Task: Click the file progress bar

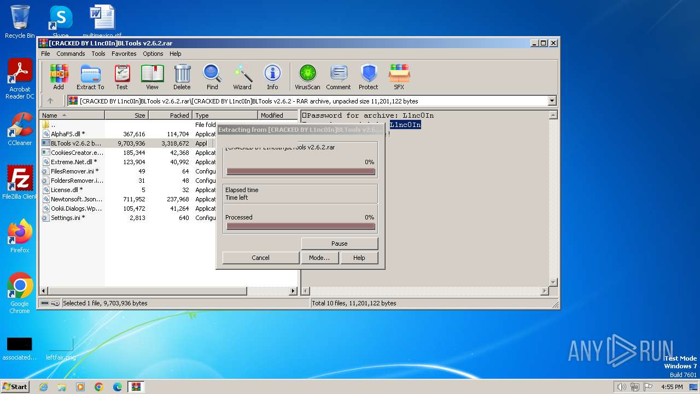Action: tap(301, 171)
